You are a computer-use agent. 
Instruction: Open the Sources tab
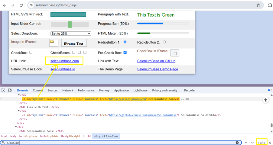point(53,90)
